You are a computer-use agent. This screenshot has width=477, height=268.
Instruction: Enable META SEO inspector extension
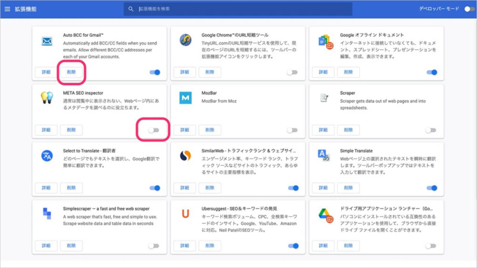(154, 130)
